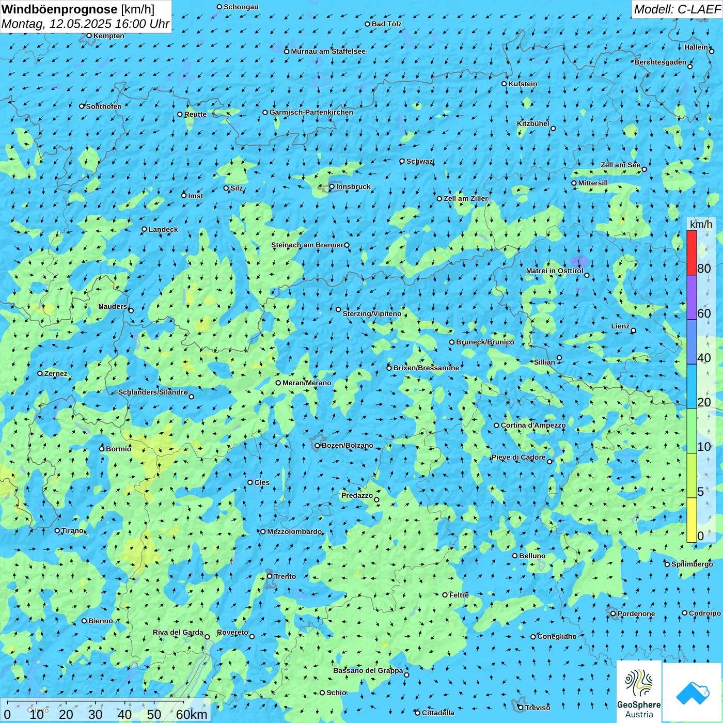Click the Mittersill label
723x723 pixels.
point(593,183)
